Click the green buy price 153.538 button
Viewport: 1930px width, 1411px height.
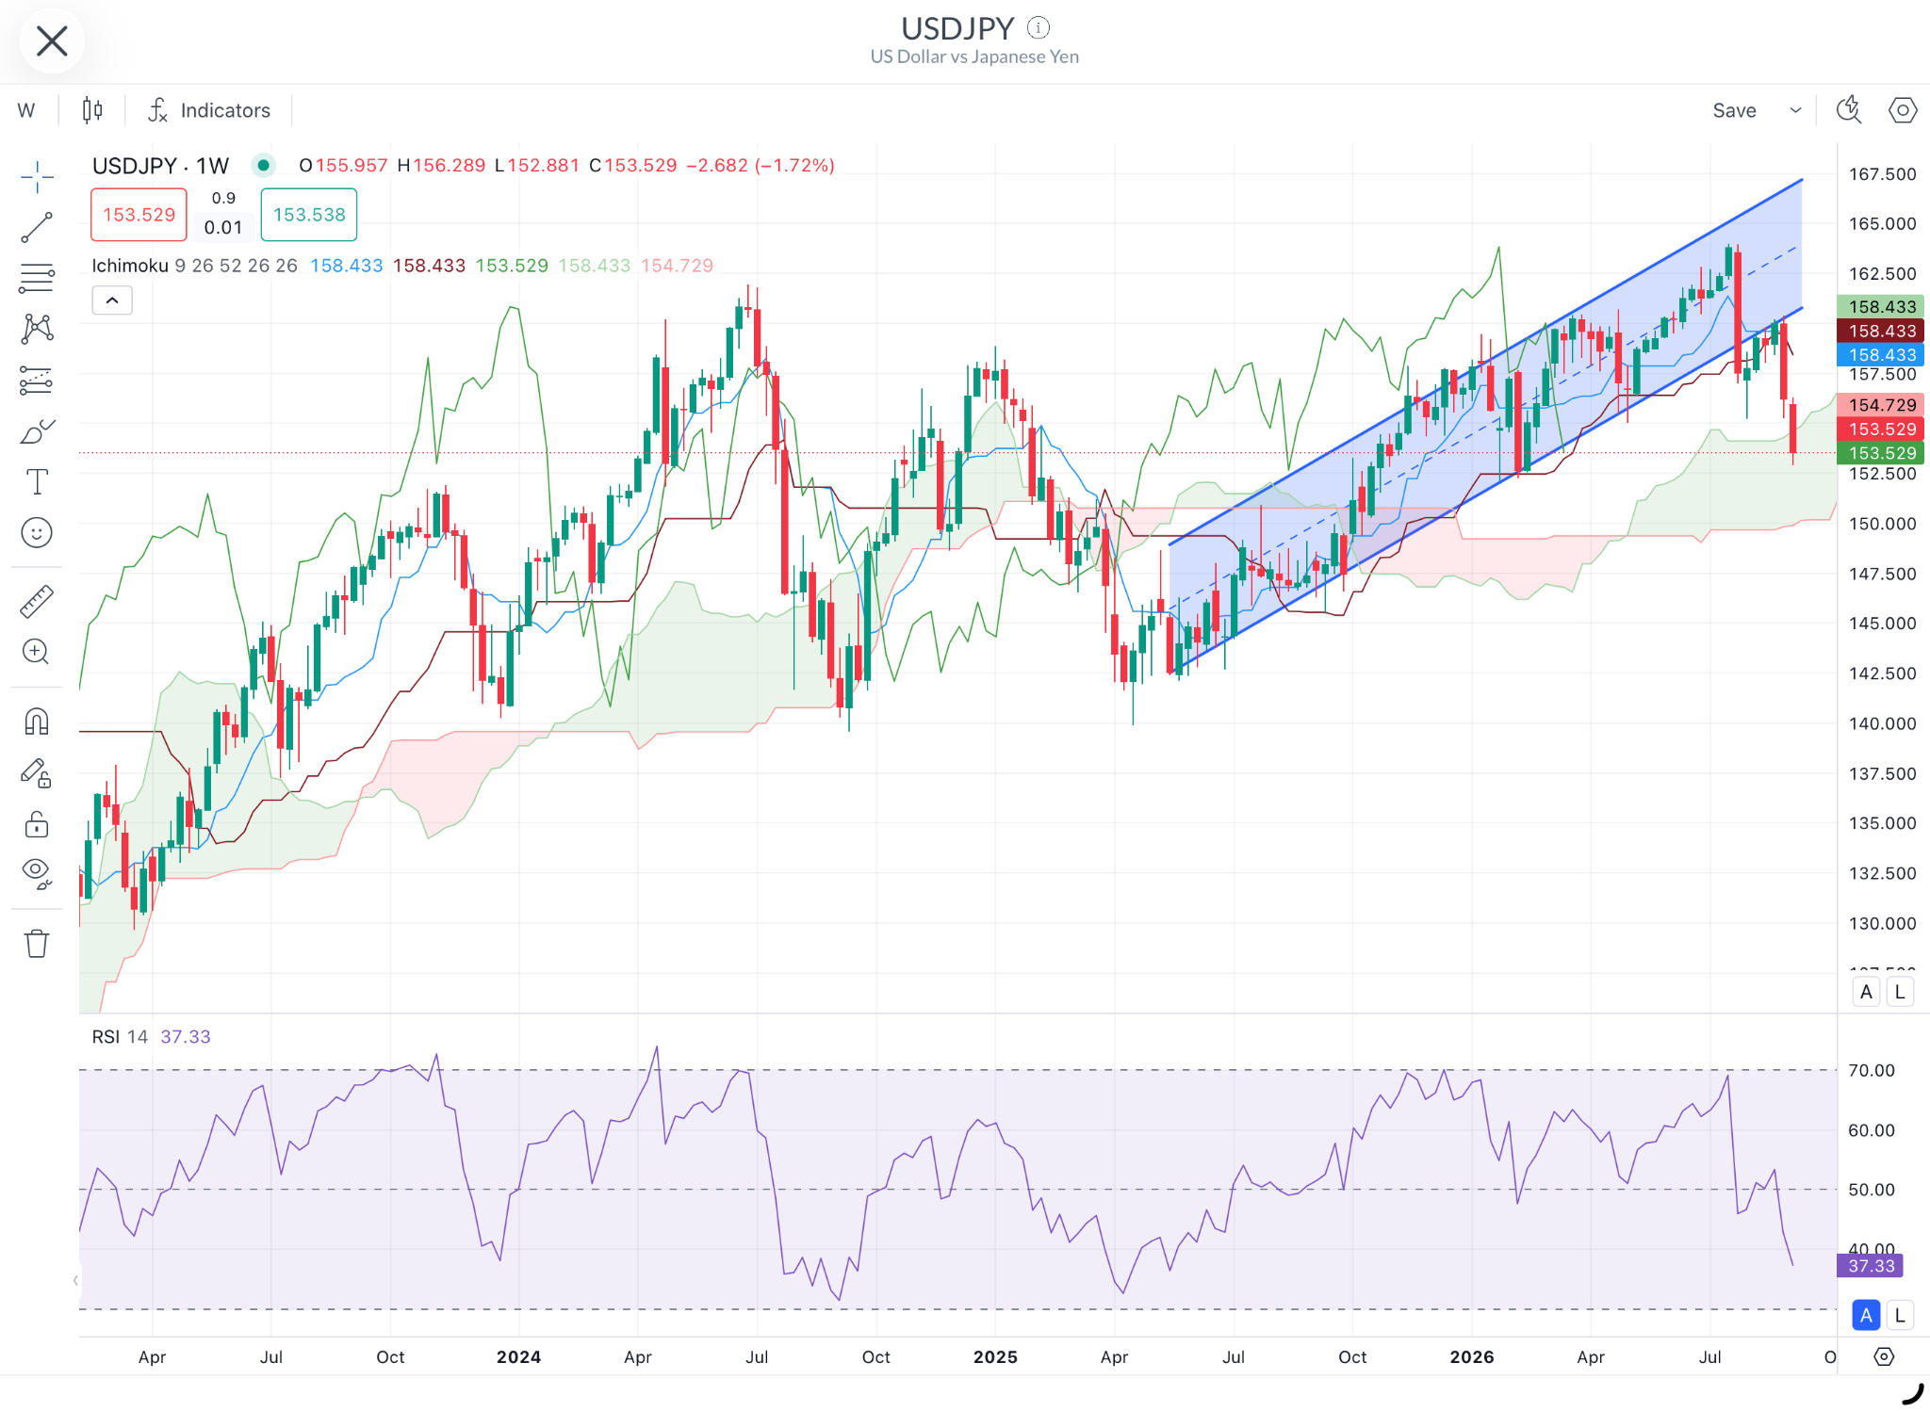(x=309, y=215)
